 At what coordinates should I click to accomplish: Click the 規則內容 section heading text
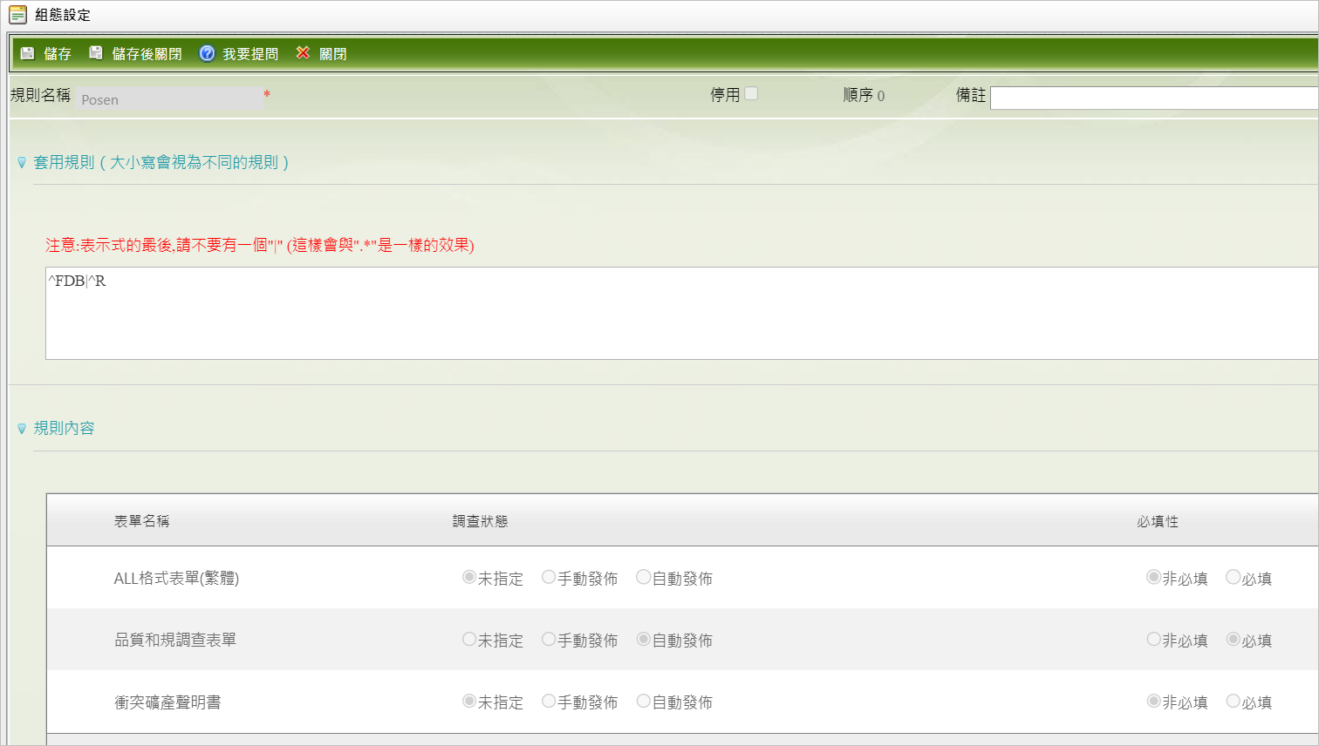pyautogui.click(x=64, y=428)
